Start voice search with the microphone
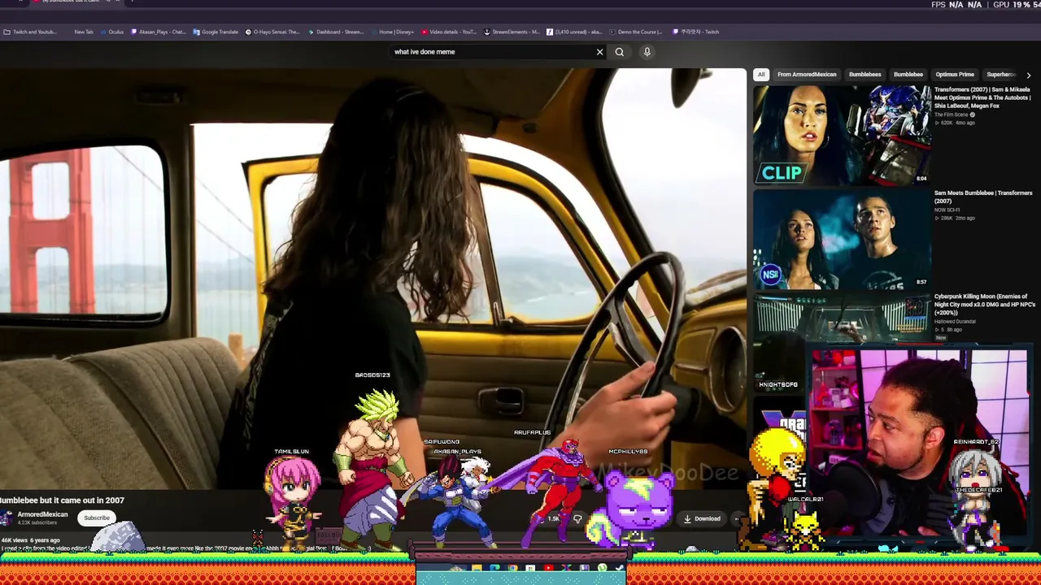This screenshot has height=585, width=1041. click(647, 52)
